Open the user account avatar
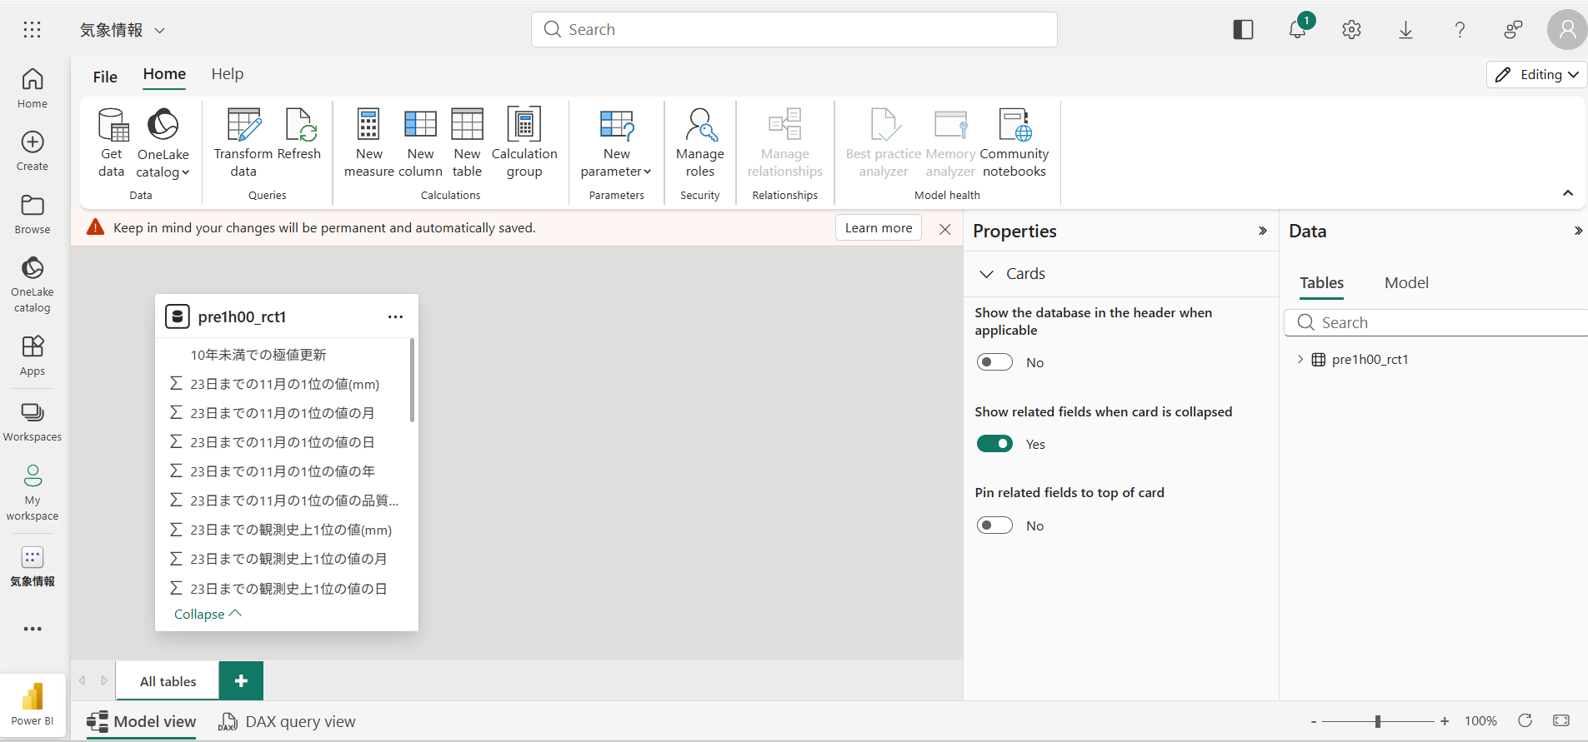Viewport: 1588px width, 742px height. click(1567, 30)
